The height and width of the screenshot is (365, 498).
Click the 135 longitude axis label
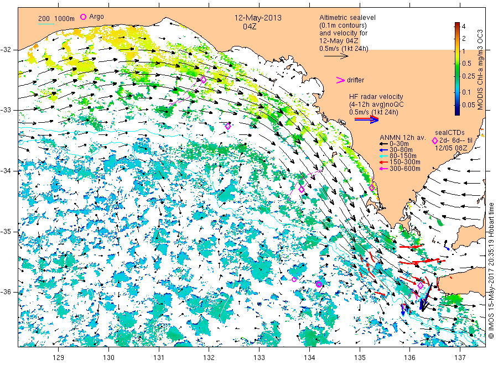pos(360,358)
